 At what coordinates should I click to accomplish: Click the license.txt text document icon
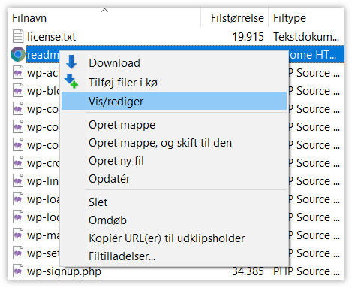18,36
